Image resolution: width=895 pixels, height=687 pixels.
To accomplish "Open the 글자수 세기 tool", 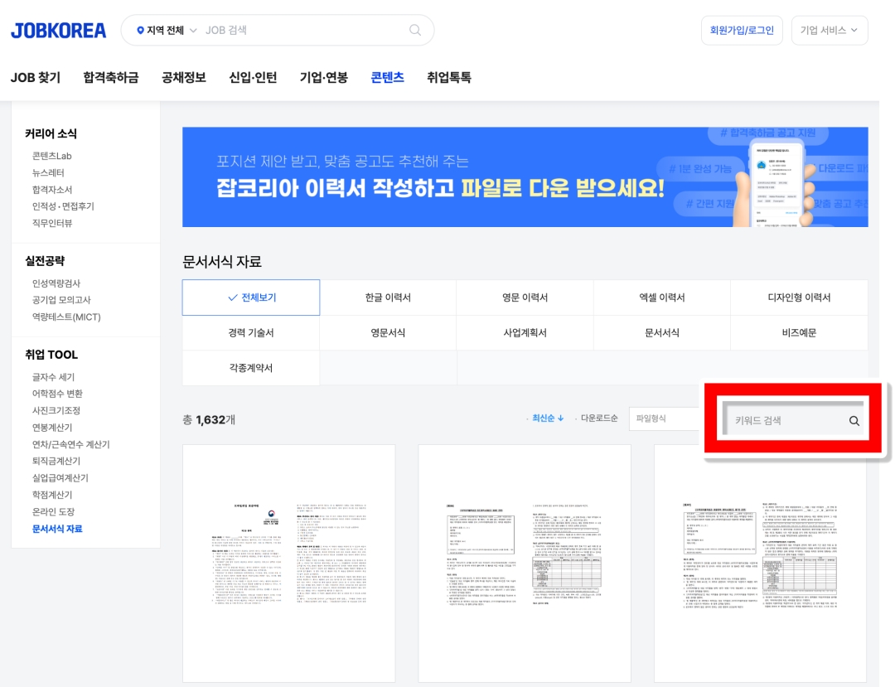I will coord(53,377).
